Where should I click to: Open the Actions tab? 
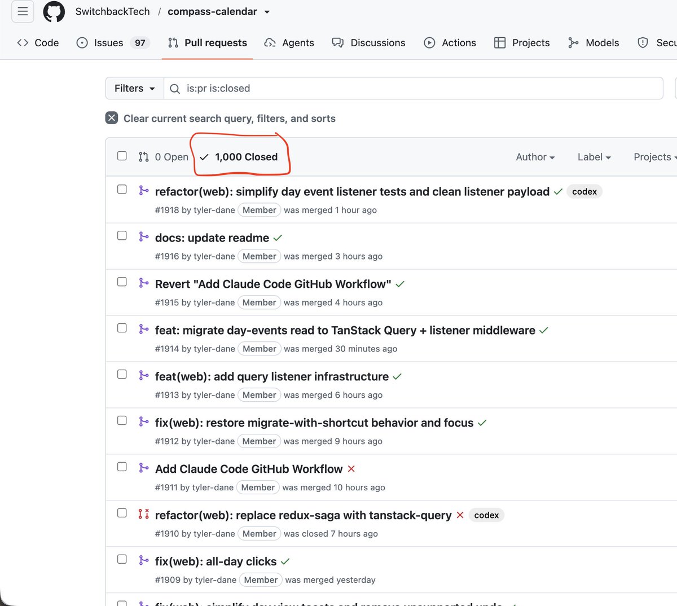coord(450,43)
